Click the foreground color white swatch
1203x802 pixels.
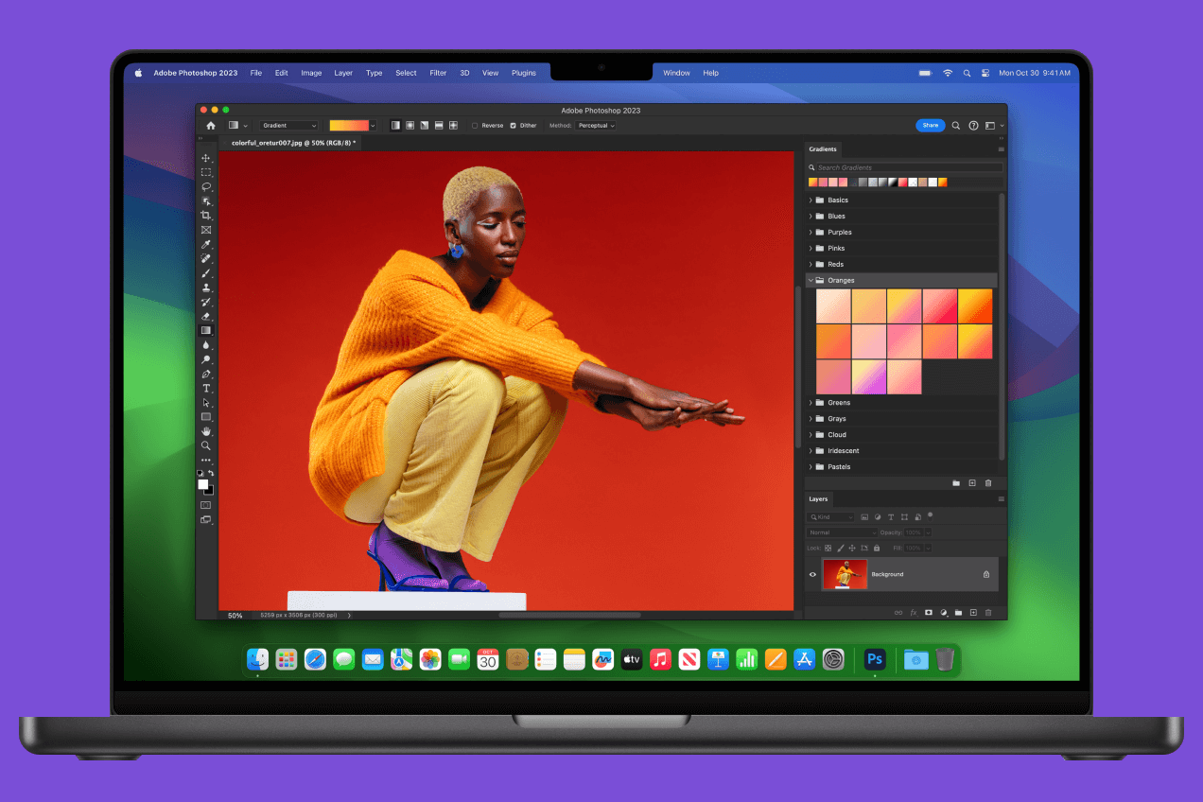[x=202, y=484]
